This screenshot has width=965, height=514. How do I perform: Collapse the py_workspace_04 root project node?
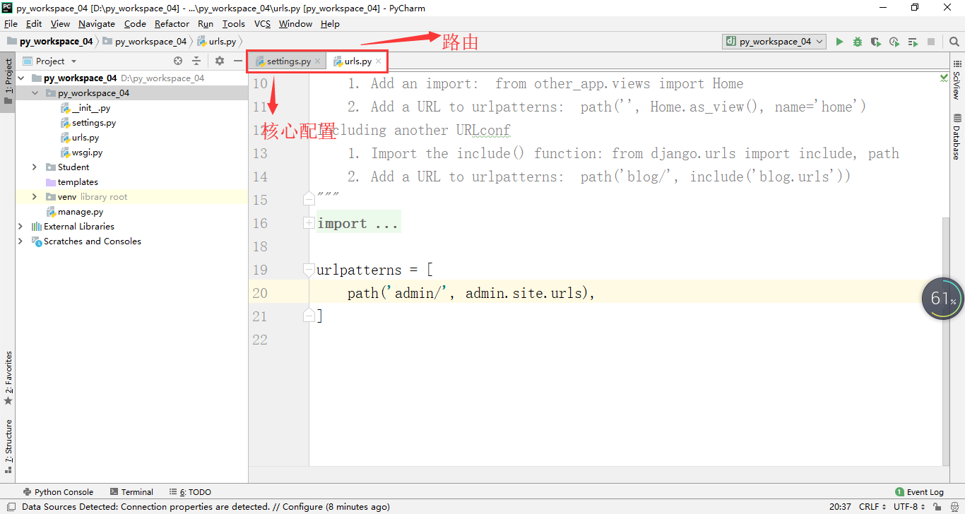tap(20, 78)
